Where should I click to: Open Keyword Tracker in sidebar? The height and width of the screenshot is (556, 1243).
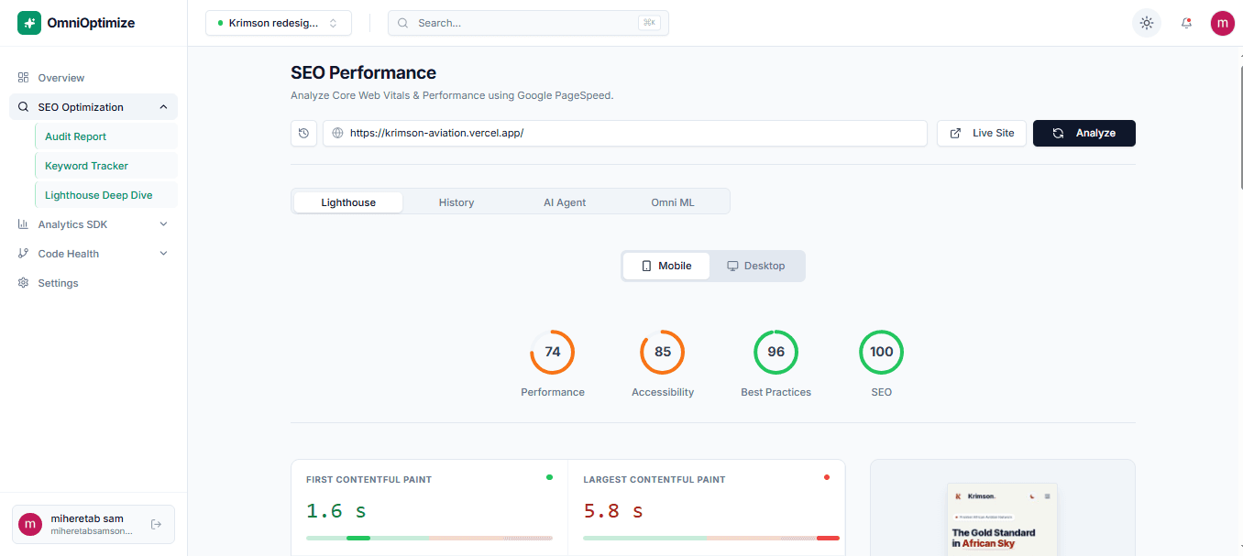(x=105, y=166)
